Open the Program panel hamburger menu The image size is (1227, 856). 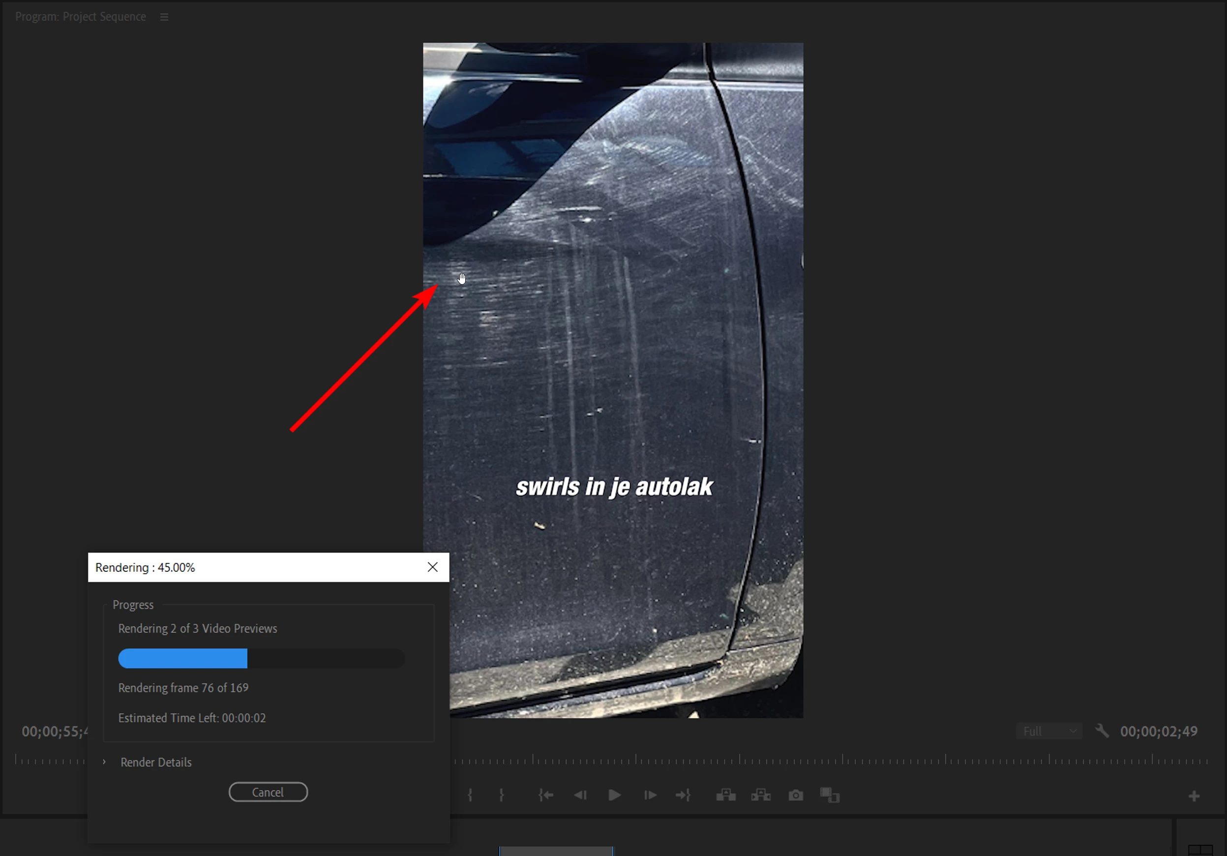[164, 17]
